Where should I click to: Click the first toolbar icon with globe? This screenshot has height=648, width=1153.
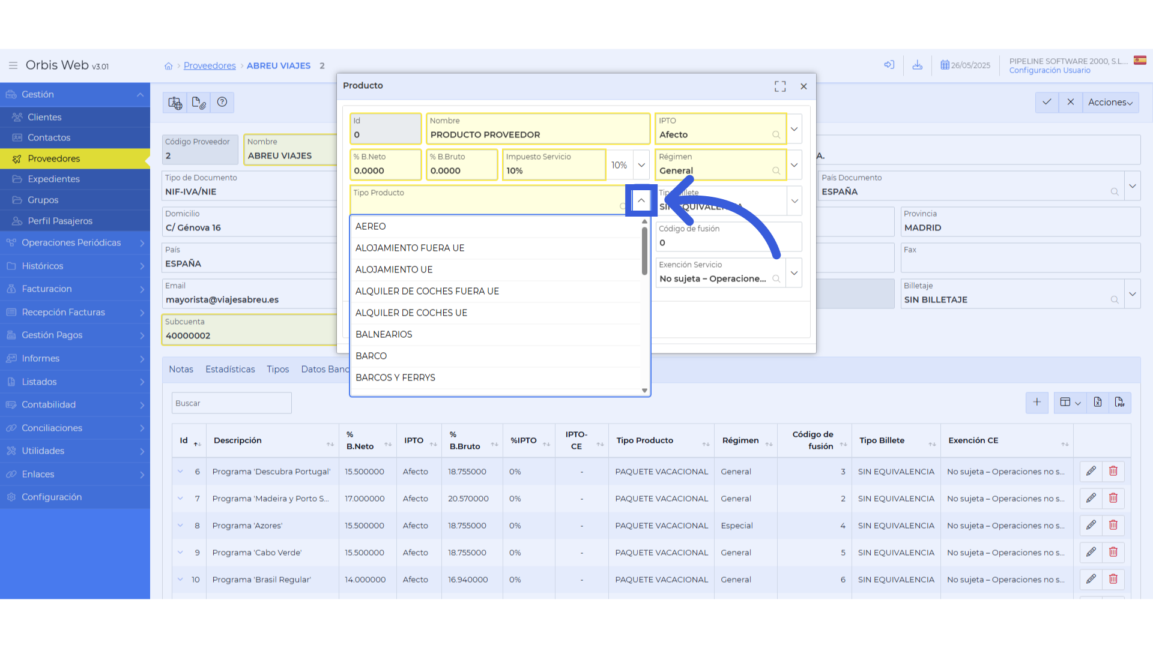[175, 103]
